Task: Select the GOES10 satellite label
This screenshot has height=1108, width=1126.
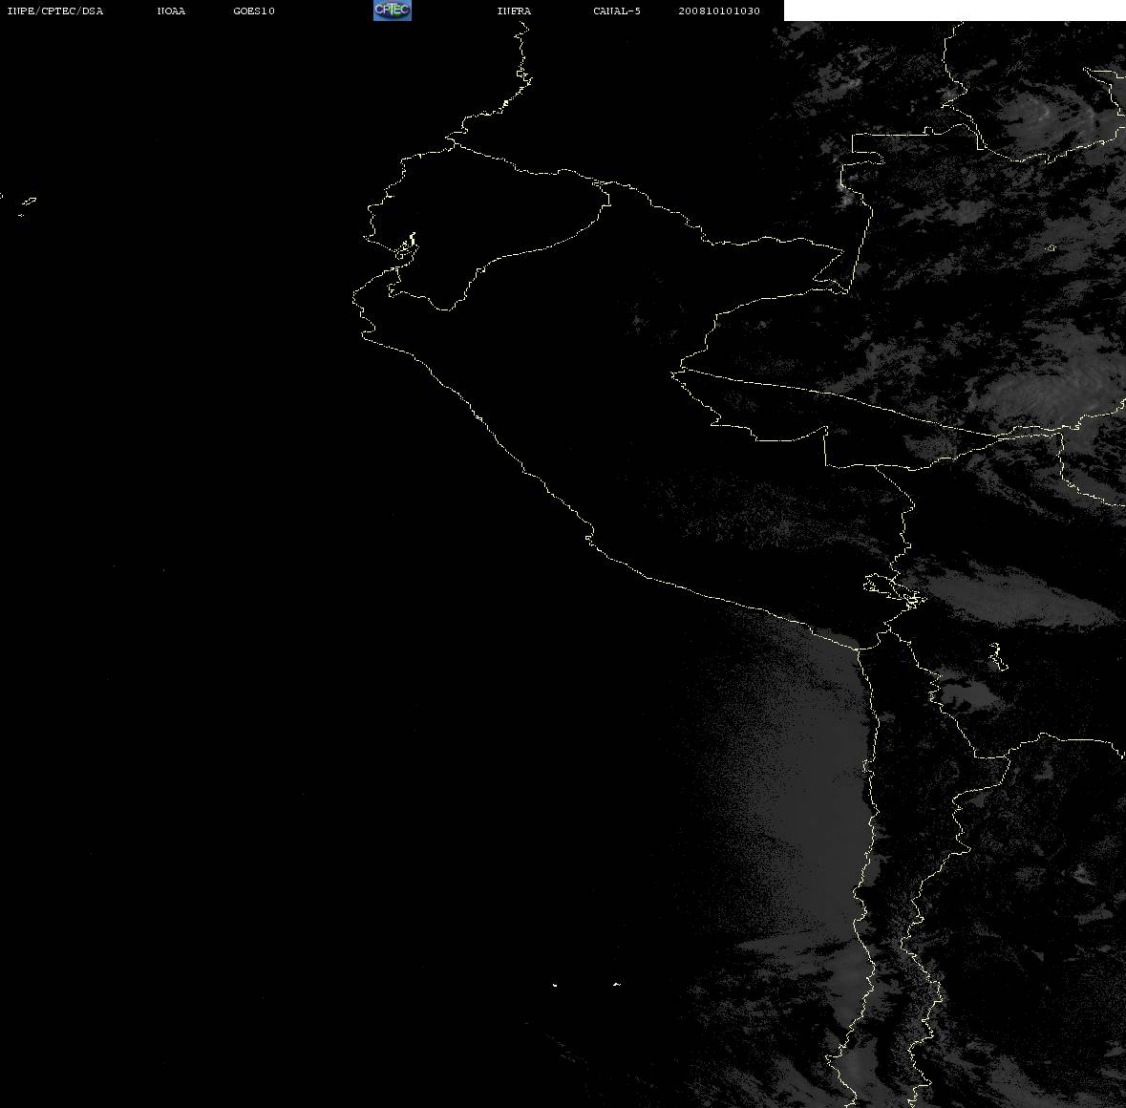Action: coord(253,11)
